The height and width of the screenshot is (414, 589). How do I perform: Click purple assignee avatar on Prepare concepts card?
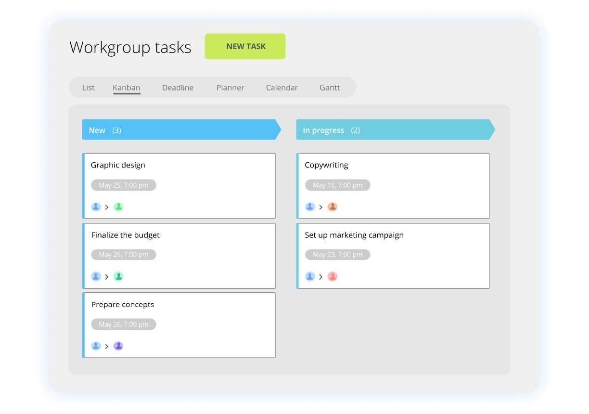pyautogui.click(x=118, y=346)
